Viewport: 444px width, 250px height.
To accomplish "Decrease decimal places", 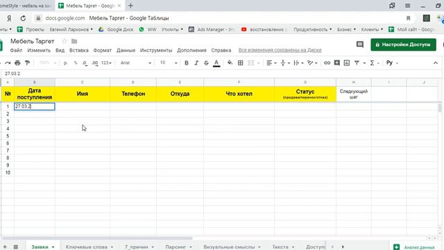I will point(85,63).
